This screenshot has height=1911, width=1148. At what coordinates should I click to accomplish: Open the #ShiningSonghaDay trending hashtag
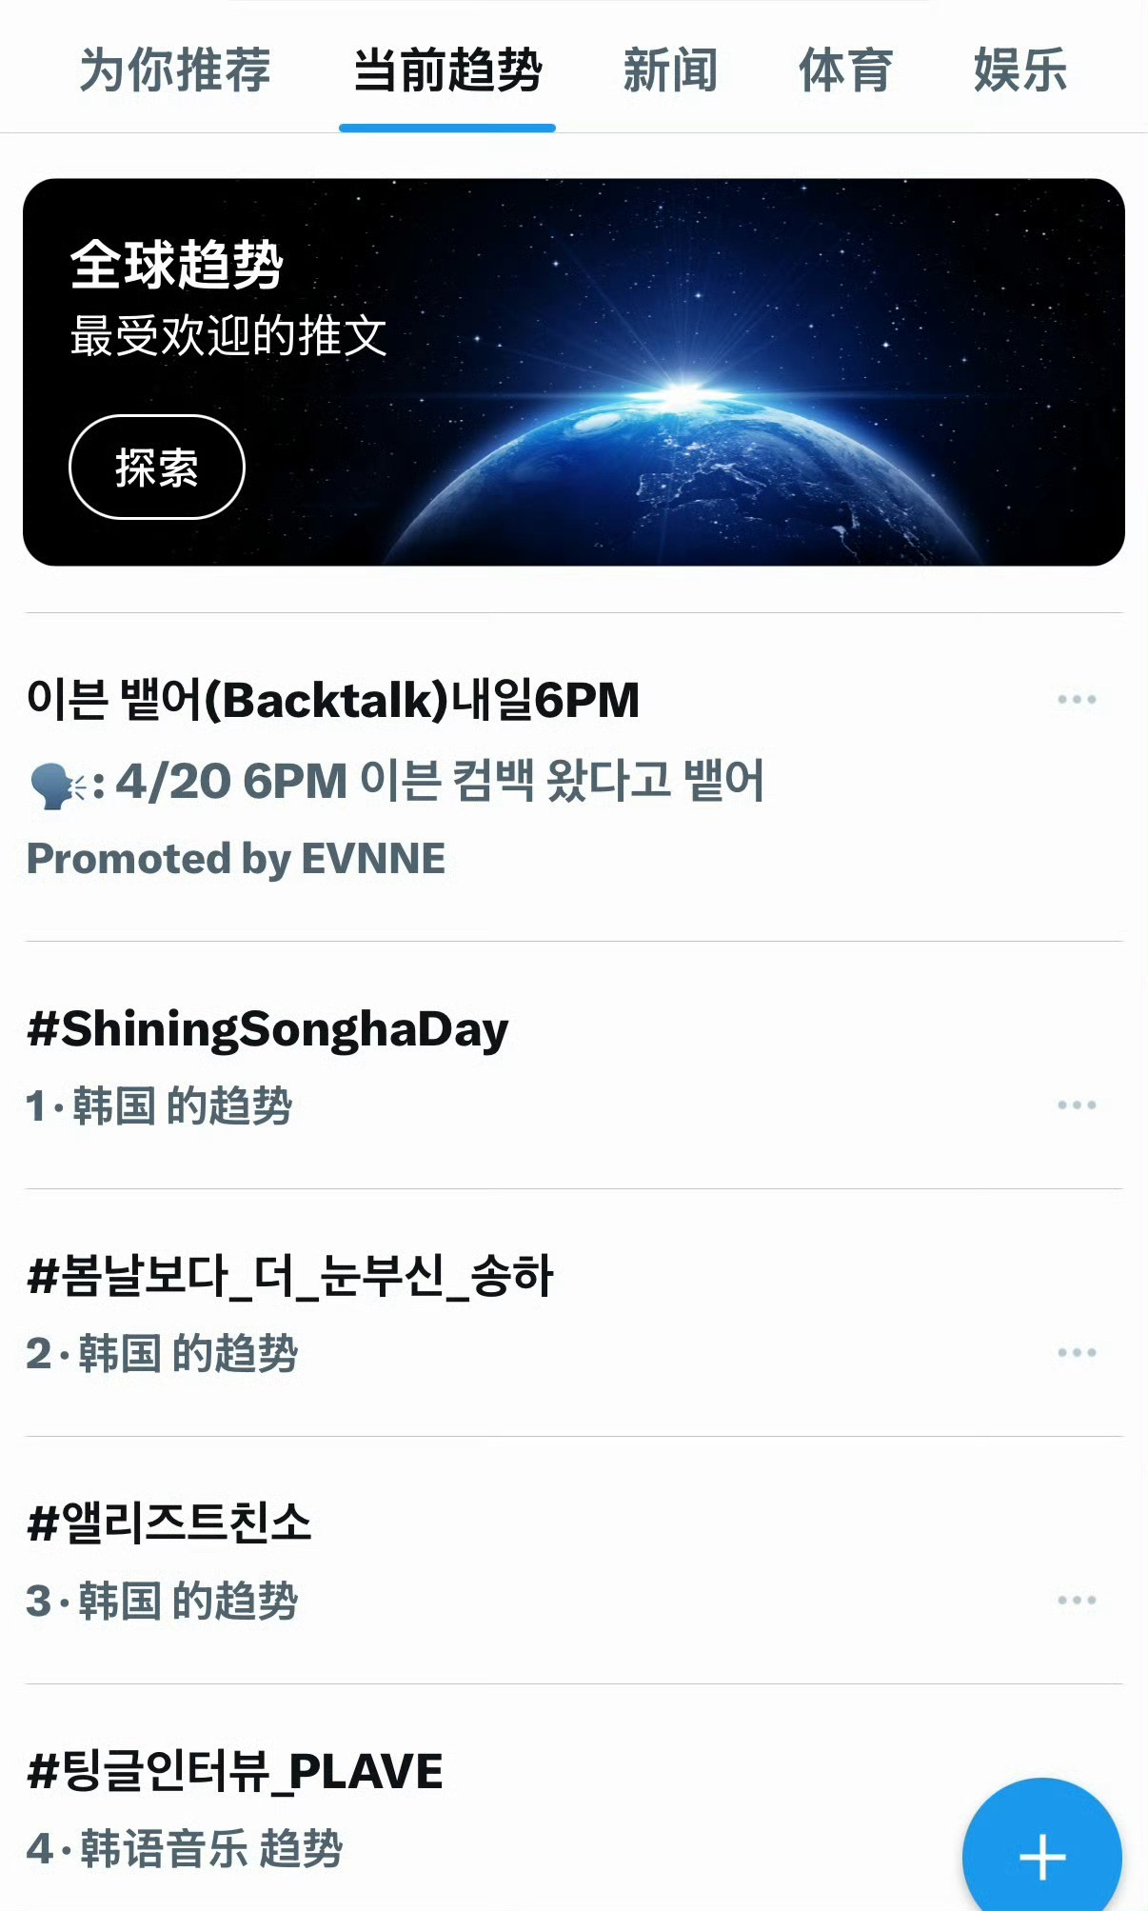[x=267, y=1029]
